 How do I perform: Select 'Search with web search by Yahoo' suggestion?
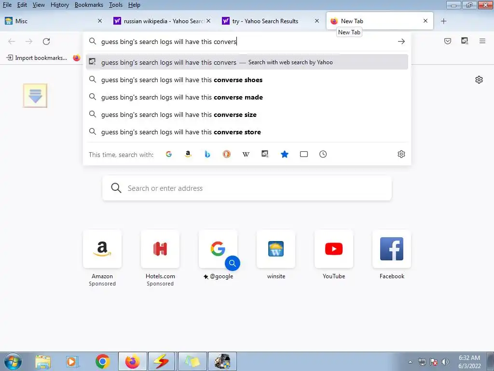247,62
